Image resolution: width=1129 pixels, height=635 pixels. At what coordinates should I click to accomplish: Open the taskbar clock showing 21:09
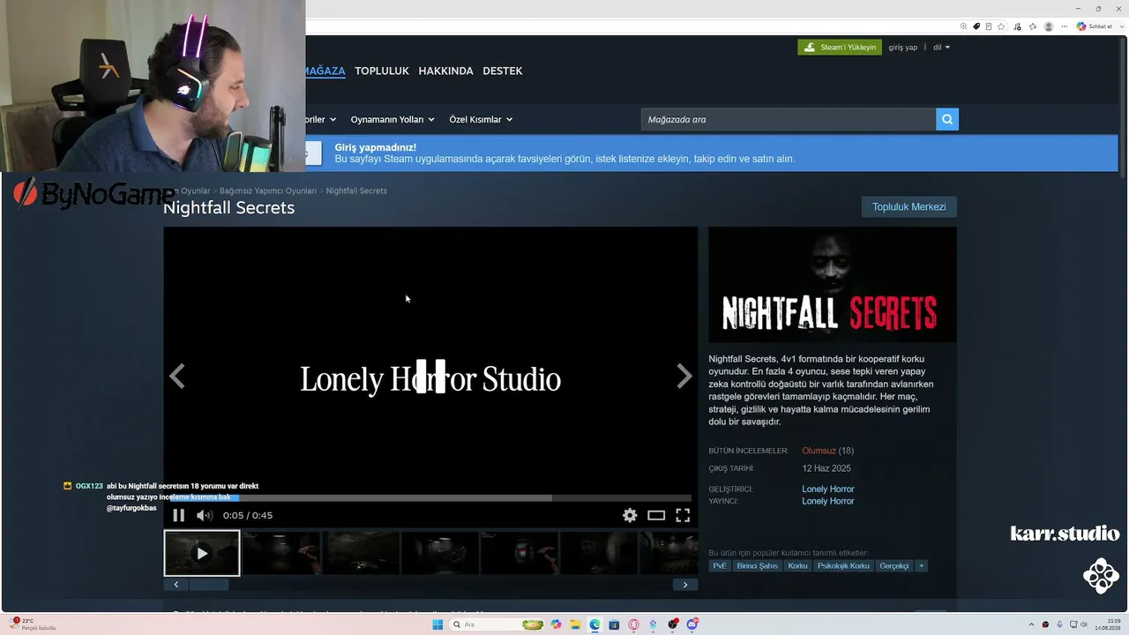click(1107, 624)
